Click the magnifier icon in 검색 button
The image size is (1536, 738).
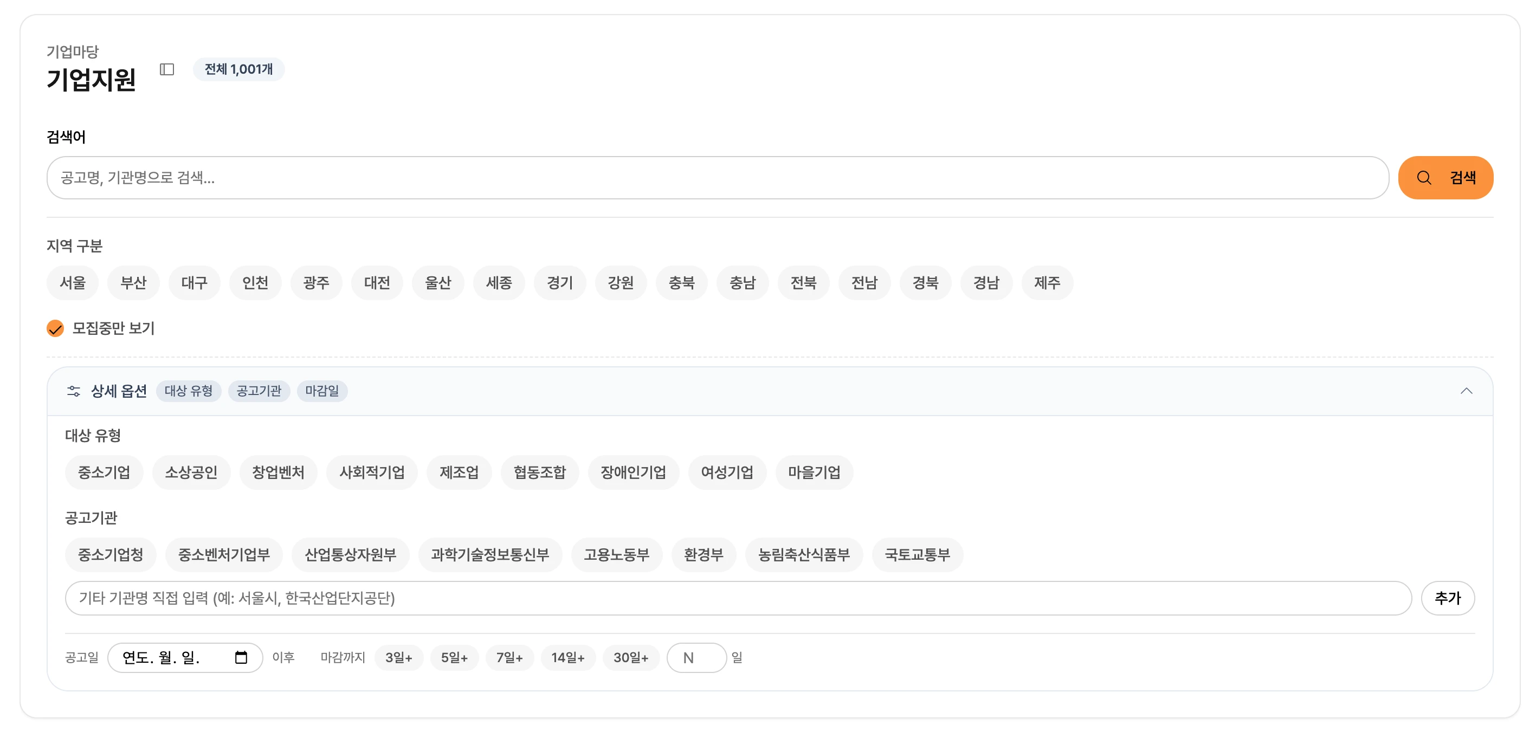coord(1424,178)
